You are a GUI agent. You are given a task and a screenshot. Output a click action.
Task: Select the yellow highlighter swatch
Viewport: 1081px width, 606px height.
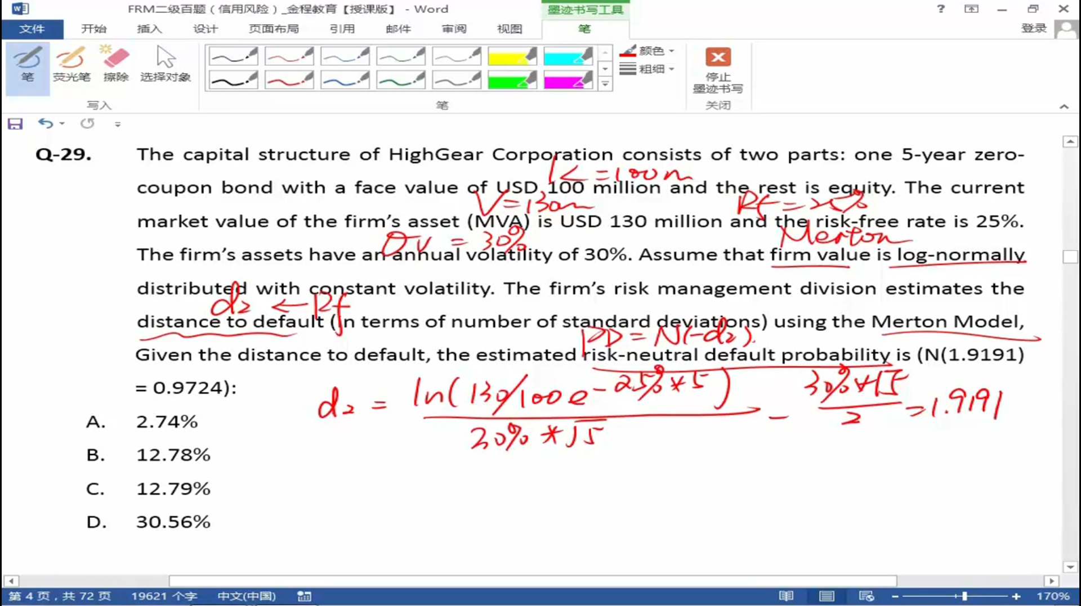[x=512, y=56]
